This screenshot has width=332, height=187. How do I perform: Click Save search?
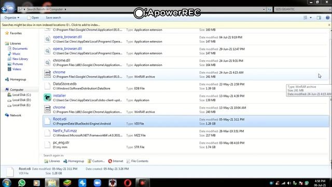(53, 18)
